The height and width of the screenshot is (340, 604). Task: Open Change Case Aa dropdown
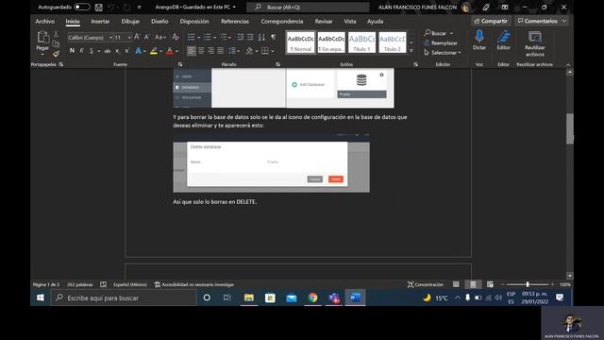coord(159,37)
